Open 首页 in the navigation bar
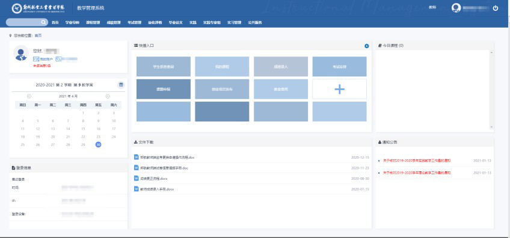 [x=55, y=23]
